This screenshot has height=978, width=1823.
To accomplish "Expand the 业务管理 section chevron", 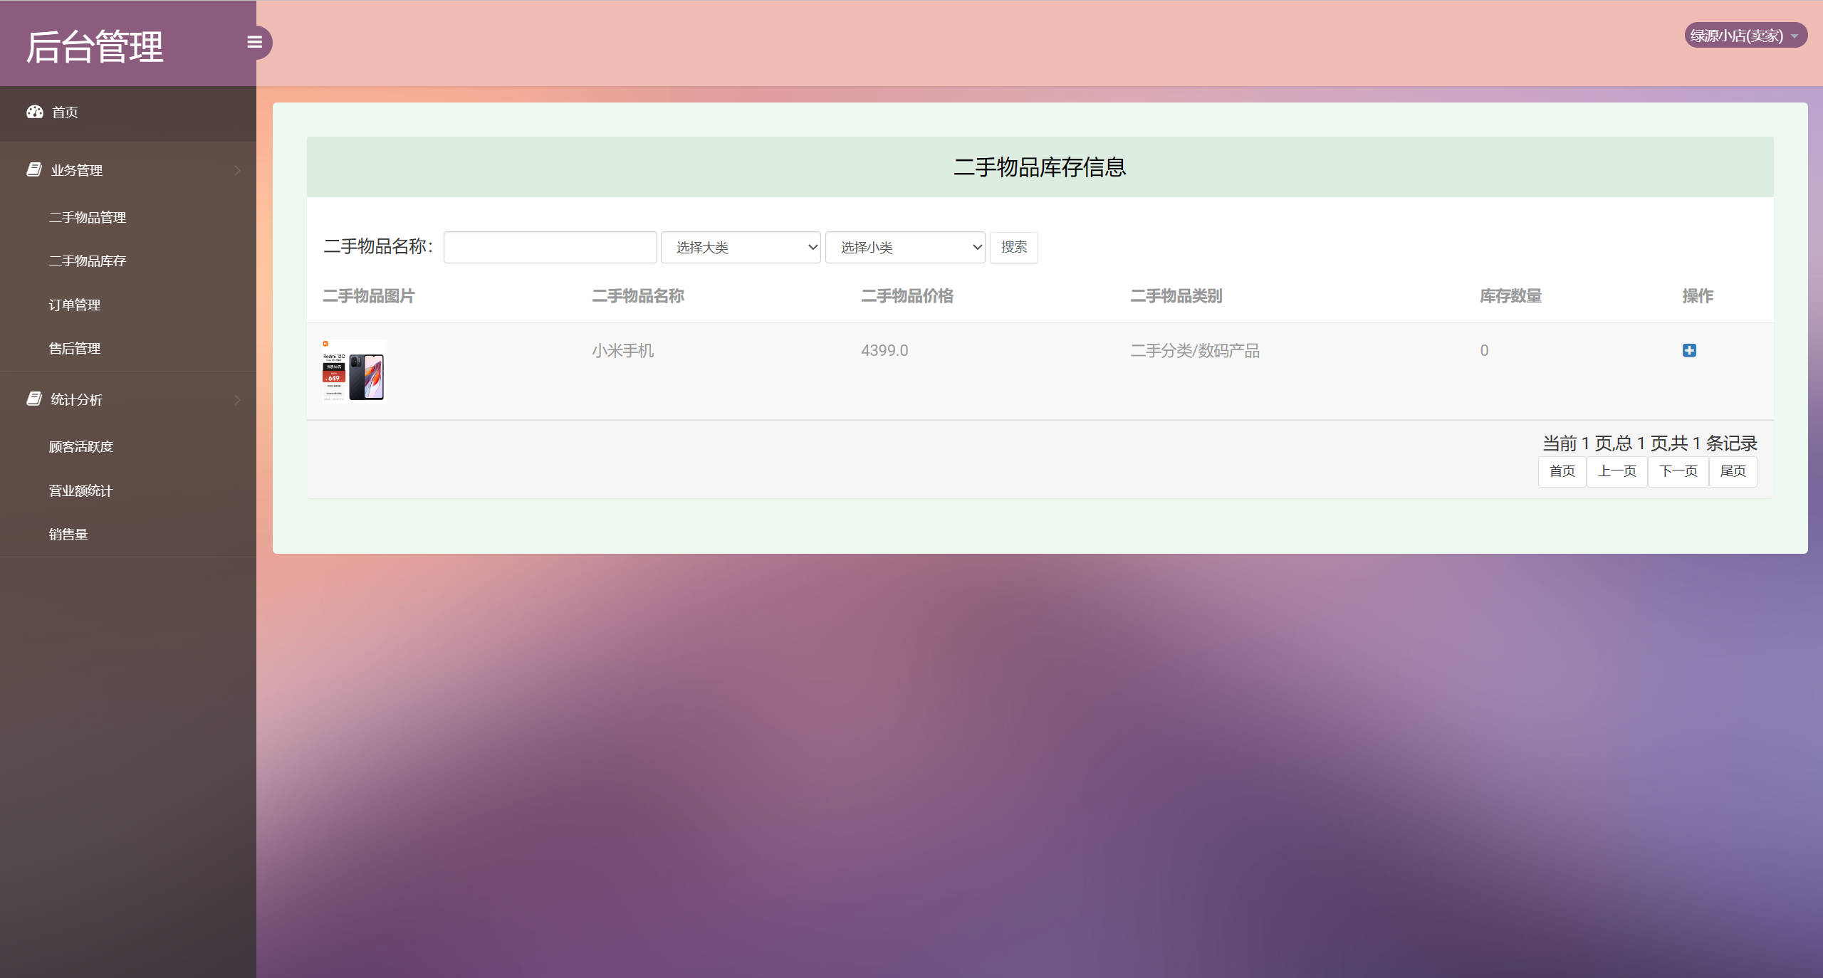I will (x=238, y=169).
